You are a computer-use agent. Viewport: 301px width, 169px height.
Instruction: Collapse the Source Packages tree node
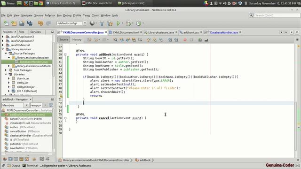(x=6, y=54)
